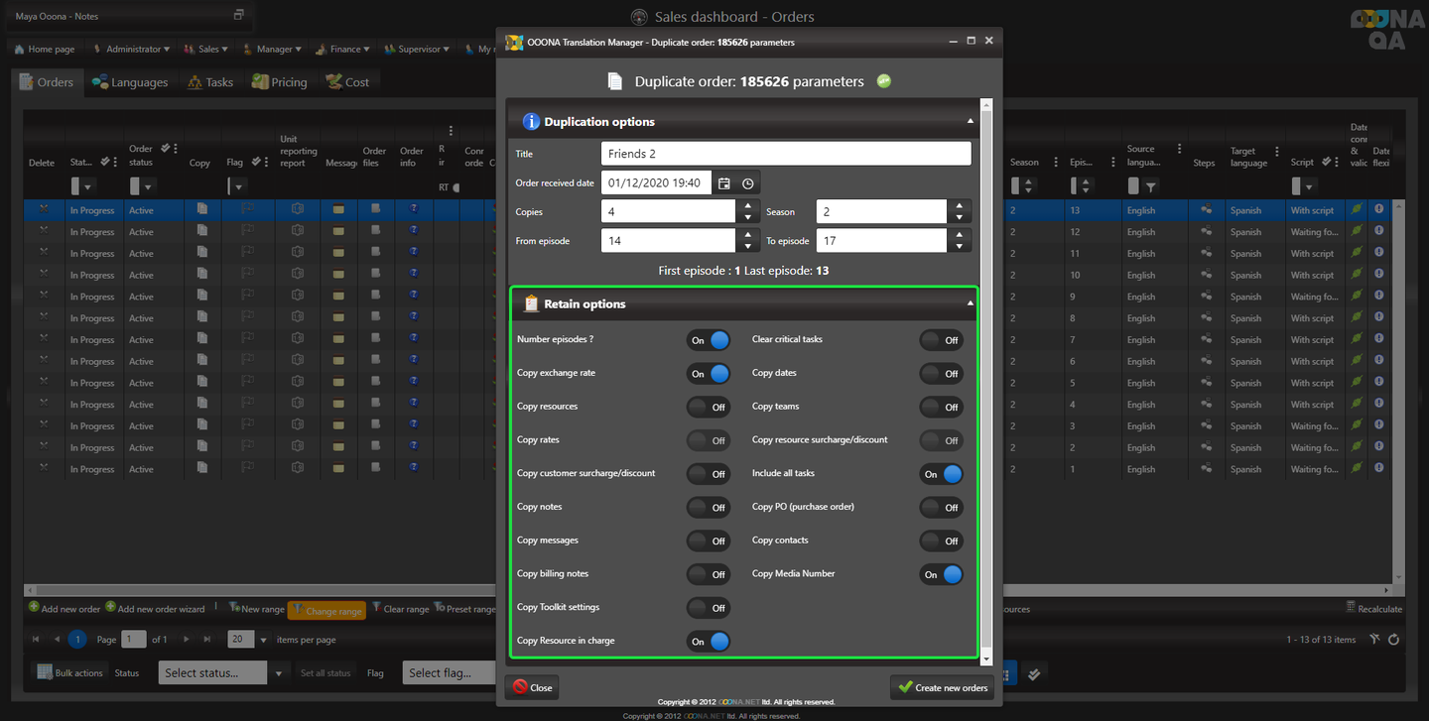Collapse the Retain options section
Viewport: 1429px width, 721px height.
(970, 304)
